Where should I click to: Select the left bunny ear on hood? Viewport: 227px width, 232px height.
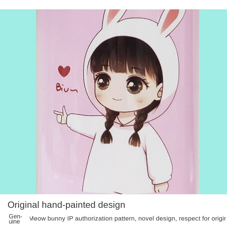[114, 16]
